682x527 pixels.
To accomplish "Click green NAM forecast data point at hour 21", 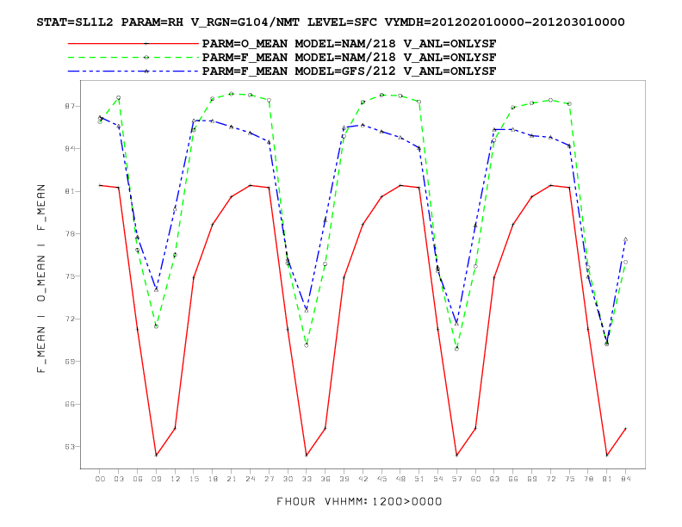I will click(x=232, y=94).
